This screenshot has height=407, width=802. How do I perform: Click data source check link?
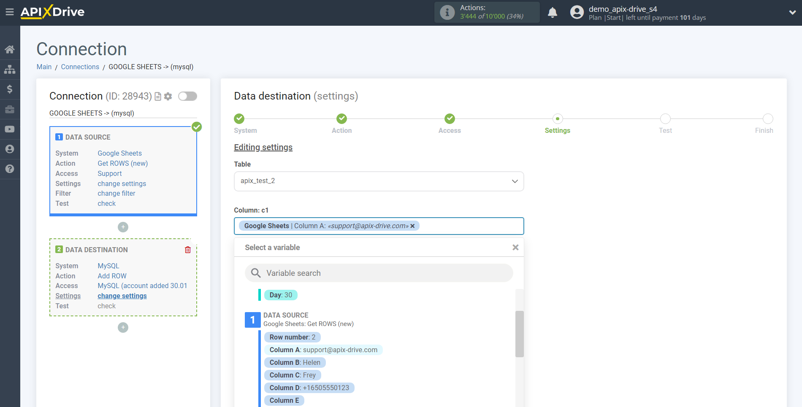[106, 203]
